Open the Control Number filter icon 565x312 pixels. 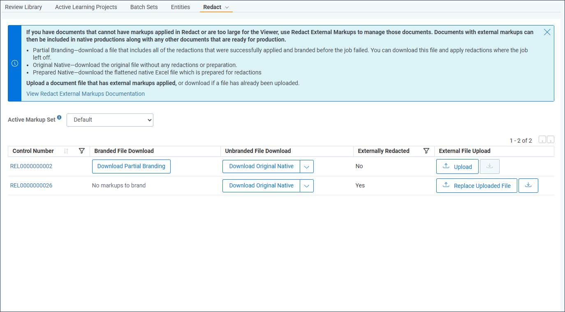coord(81,151)
